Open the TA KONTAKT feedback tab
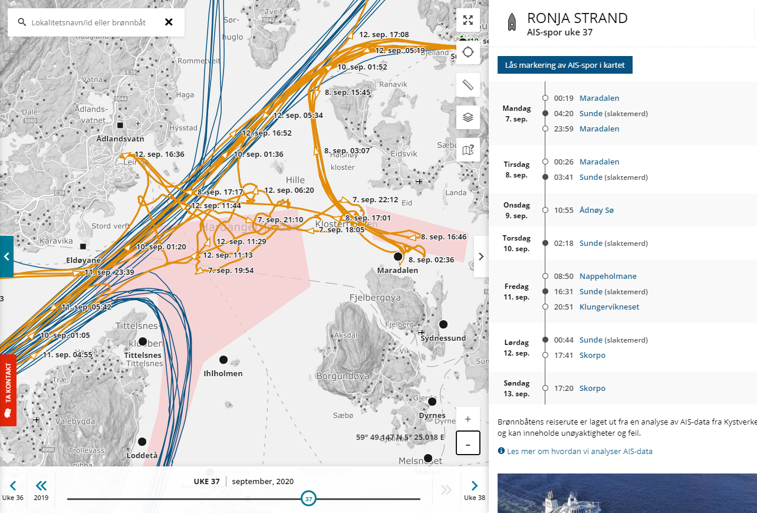The width and height of the screenshot is (757, 513). [x=8, y=390]
